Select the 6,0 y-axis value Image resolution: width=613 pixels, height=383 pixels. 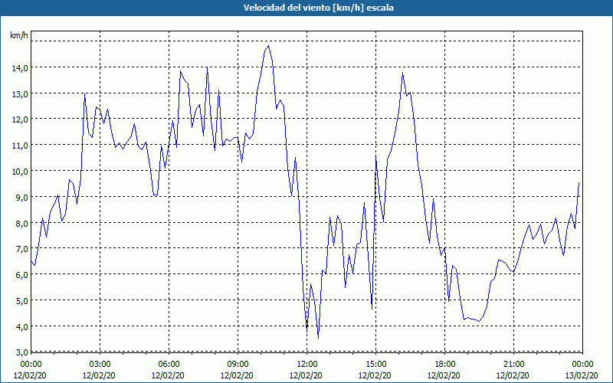(x=22, y=275)
